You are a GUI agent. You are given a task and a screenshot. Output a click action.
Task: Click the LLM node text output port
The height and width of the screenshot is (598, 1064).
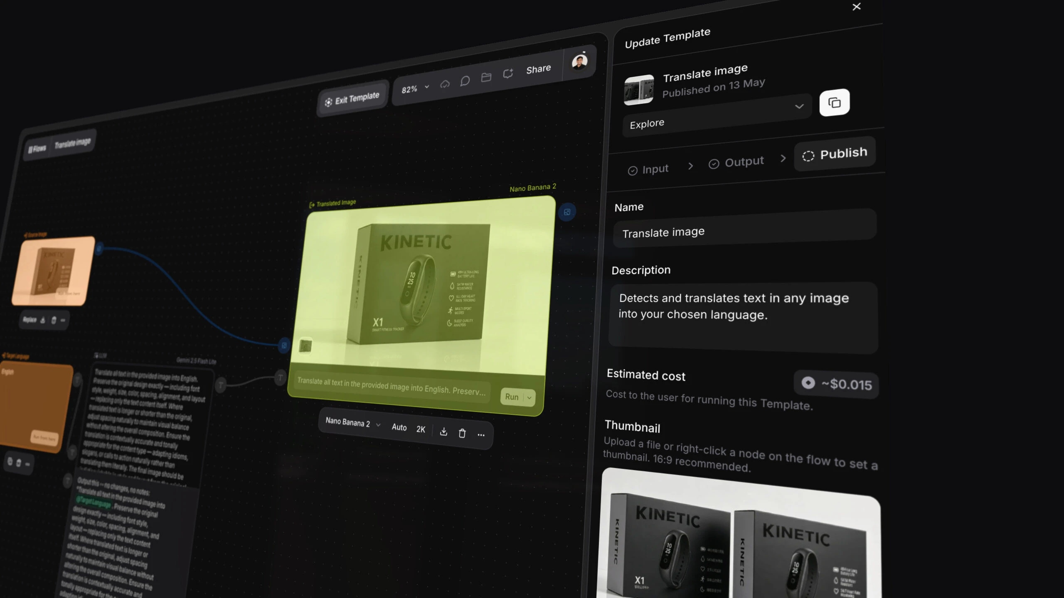pyautogui.click(x=221, y=385)
